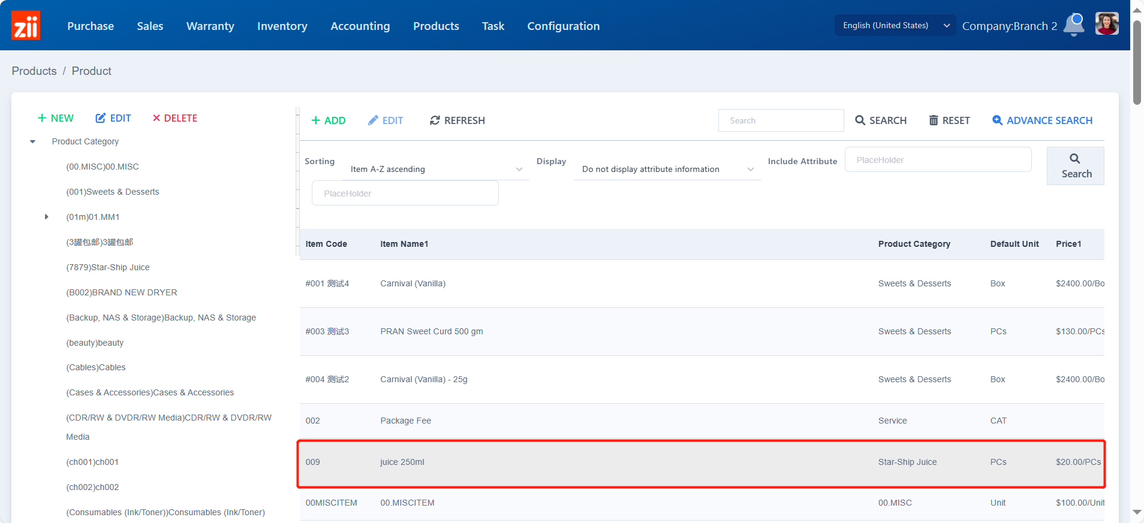The width and height of the screenshot is (1144, 523).
Task: Expand the (01m)01.MM1 category node
Action: click(x=46, y=217)
